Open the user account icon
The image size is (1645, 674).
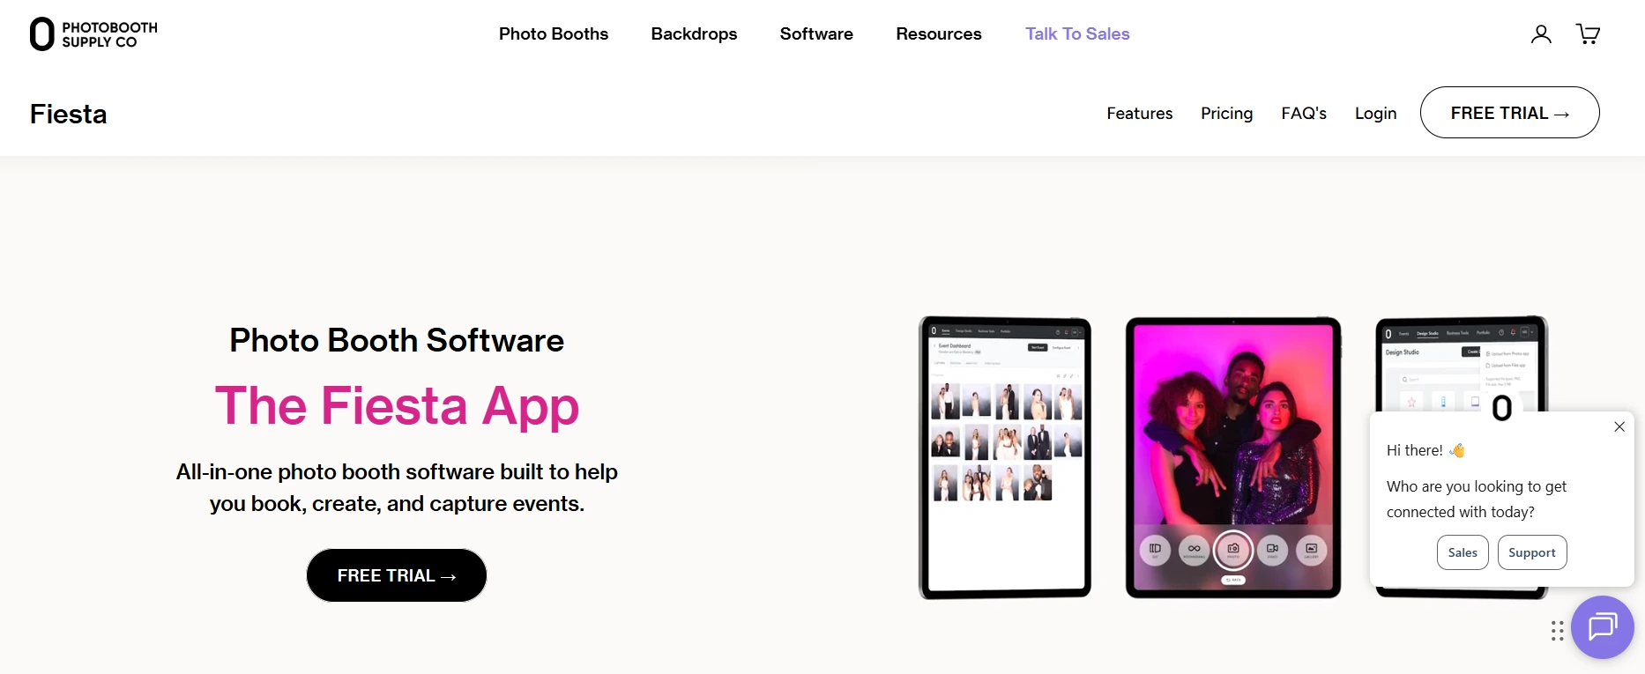pos(1541,34)
